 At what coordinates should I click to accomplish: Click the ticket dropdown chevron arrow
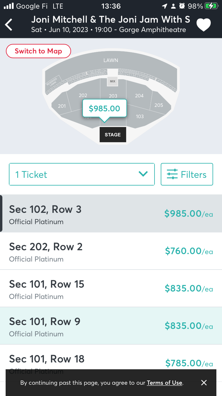tap(143, 174)
